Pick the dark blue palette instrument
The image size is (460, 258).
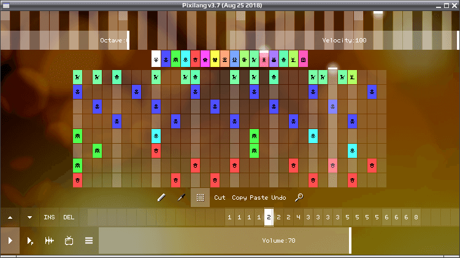point(166,60)
